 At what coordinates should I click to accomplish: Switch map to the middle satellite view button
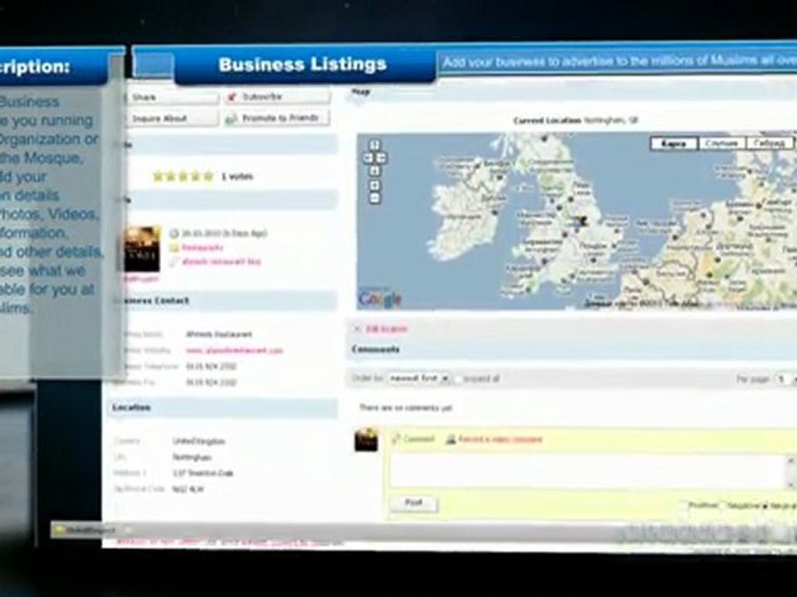tap(721, 143)
